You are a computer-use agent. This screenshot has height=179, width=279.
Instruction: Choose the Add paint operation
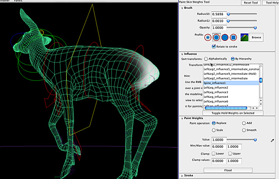click(244, 123)
